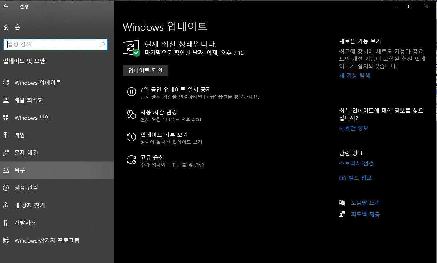
Task: Open 고급 옵션 via its sync icon
Action: click(132, 160)
